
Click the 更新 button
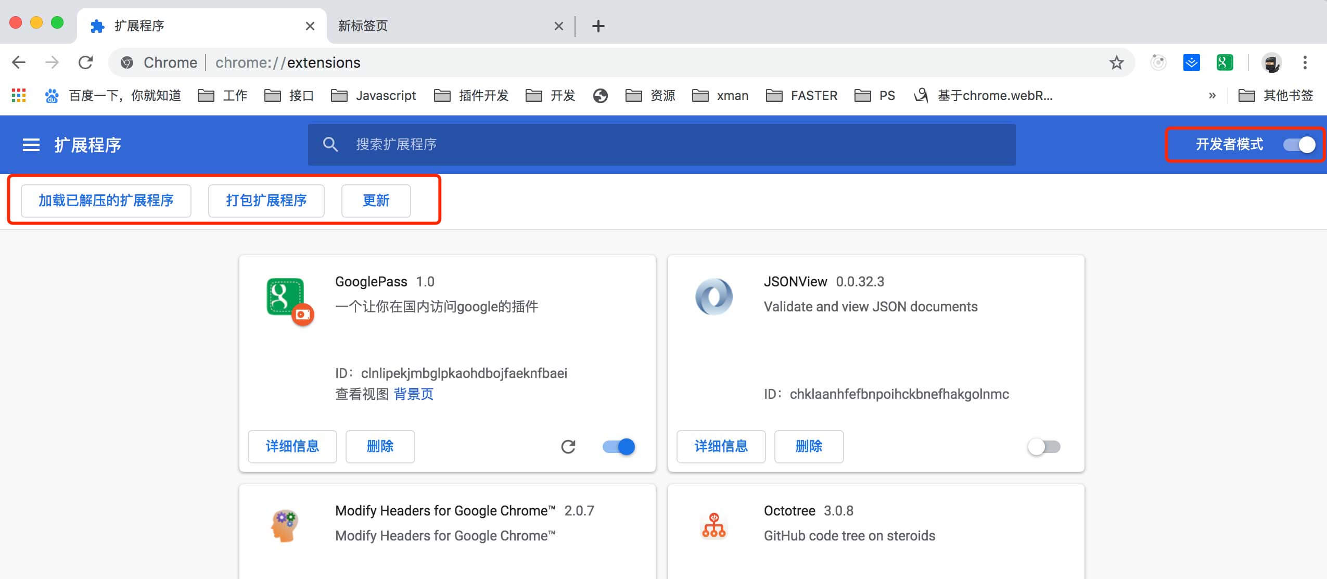tap(376, 200)
